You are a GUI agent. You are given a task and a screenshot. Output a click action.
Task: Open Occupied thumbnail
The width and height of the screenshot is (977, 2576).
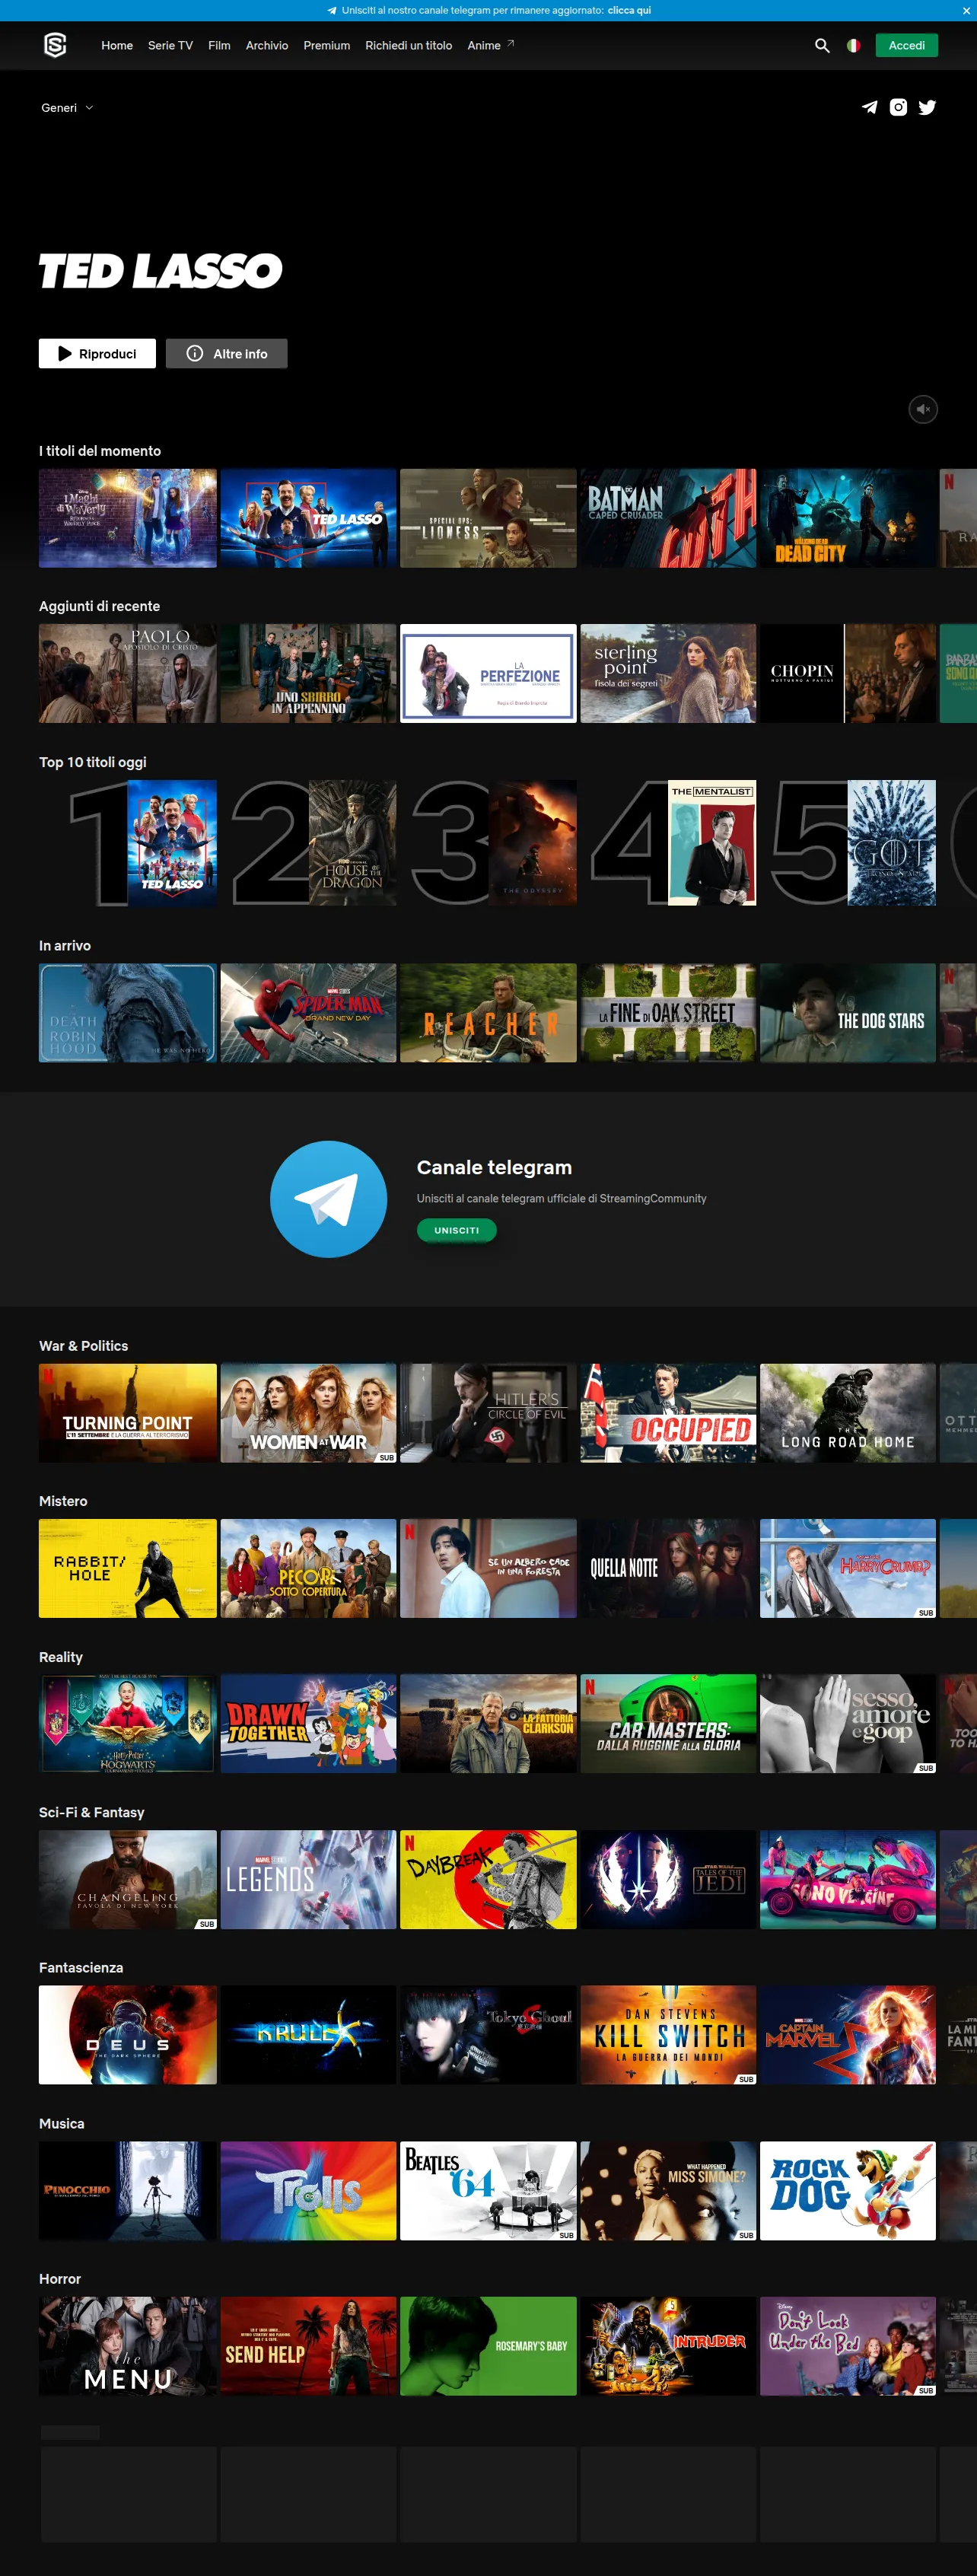[668, 1412]
